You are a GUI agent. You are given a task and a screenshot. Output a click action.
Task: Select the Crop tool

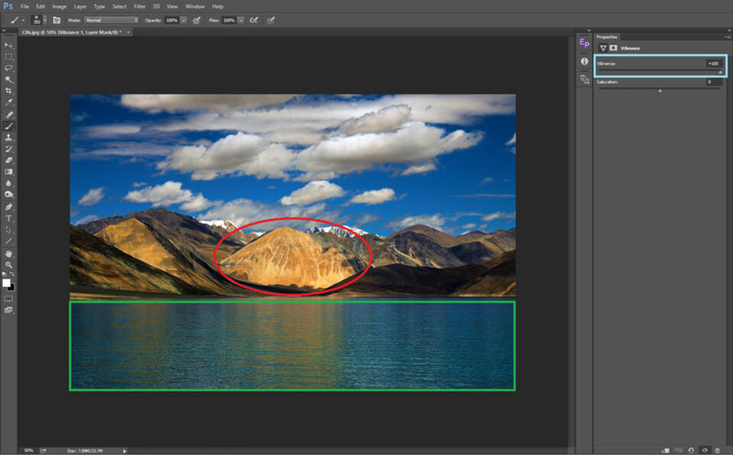pos(9,91)
